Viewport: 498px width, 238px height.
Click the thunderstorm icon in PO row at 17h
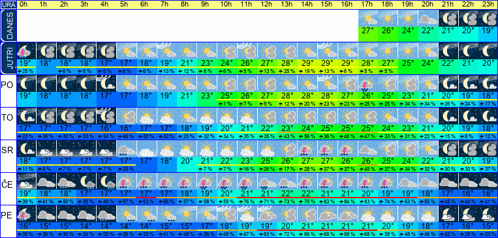point(368,83)
